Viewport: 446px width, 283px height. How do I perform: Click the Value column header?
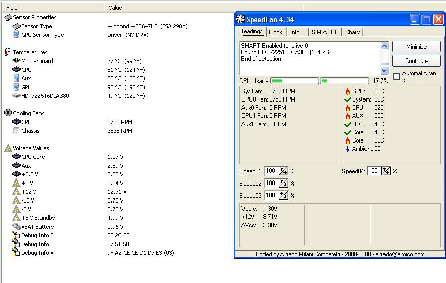click(x=204, y=7)
